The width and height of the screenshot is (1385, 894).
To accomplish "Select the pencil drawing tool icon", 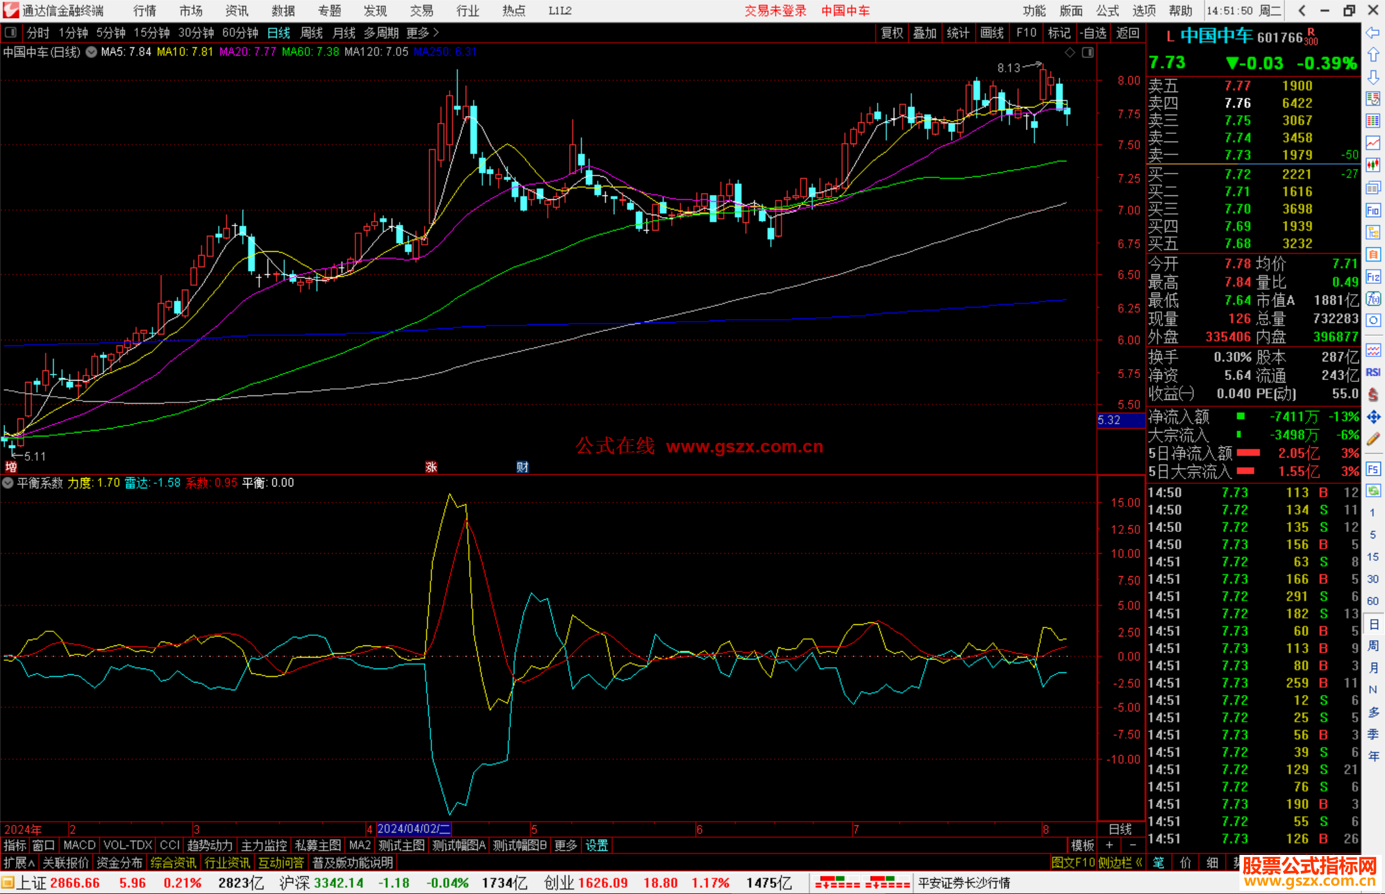I will tap(1373, 439).
